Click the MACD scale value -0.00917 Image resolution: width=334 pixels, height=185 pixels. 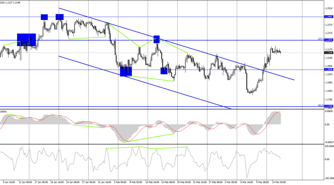(329, 142)
